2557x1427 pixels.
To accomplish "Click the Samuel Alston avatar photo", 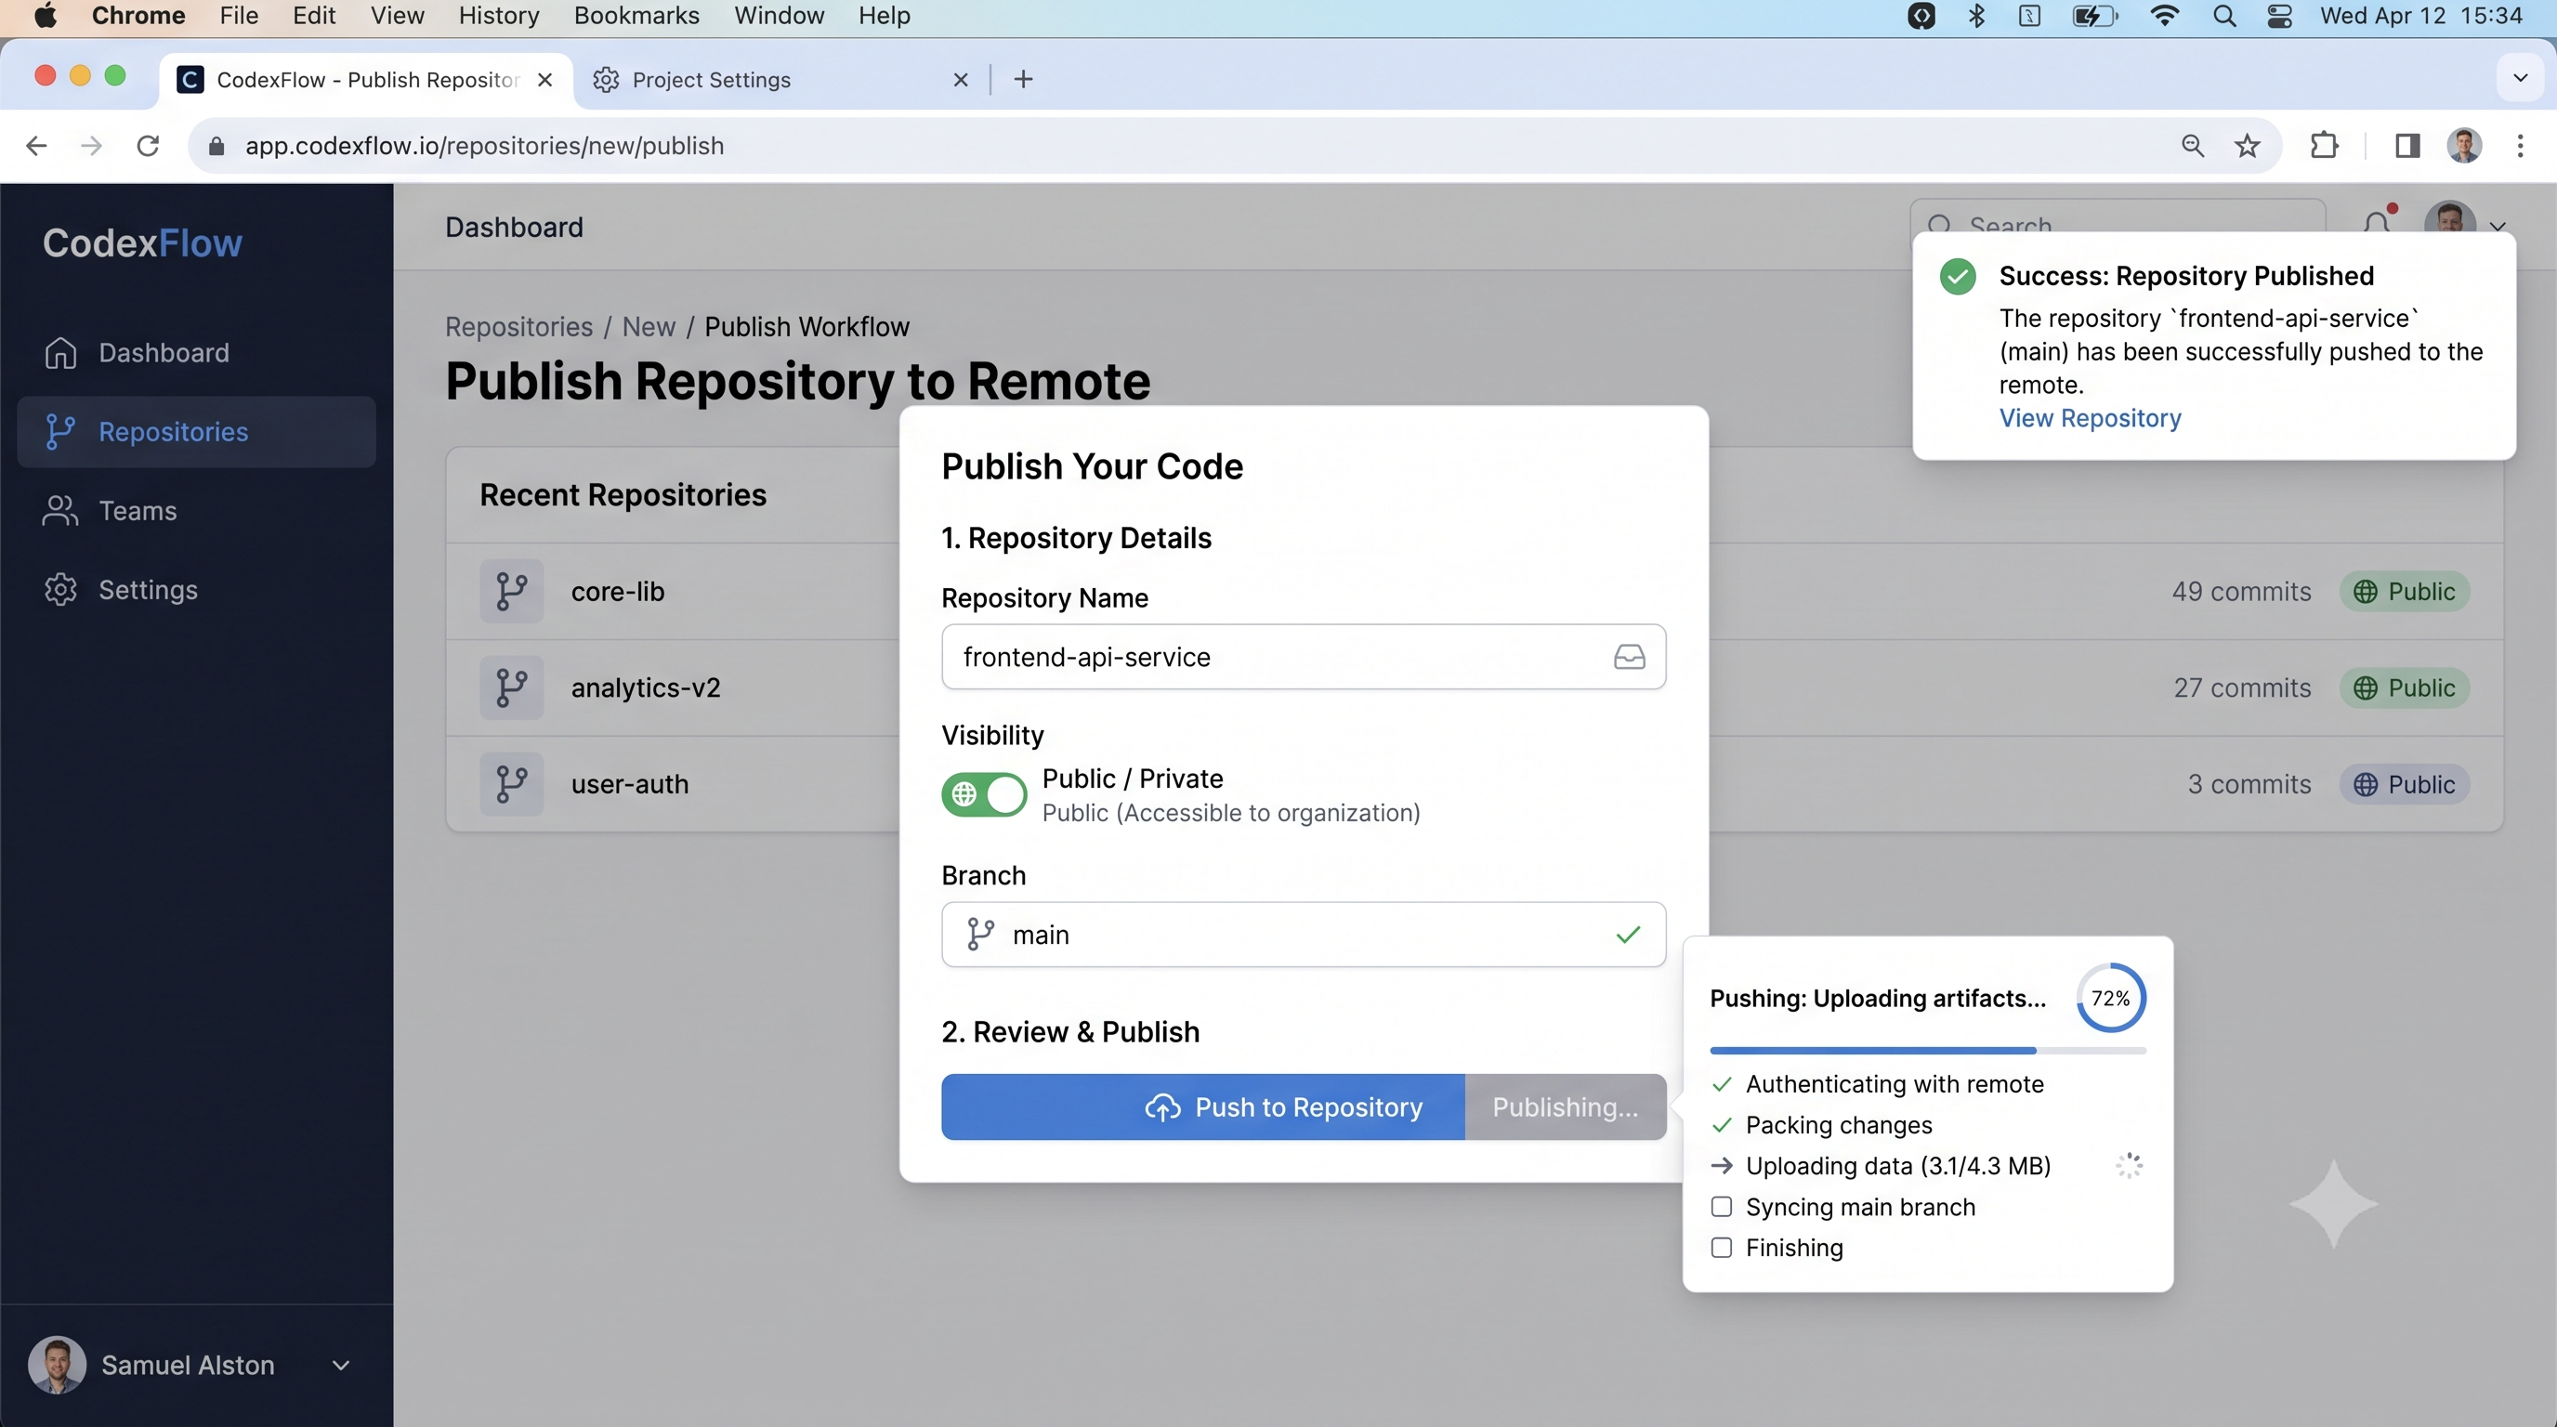I will 57,1366.
